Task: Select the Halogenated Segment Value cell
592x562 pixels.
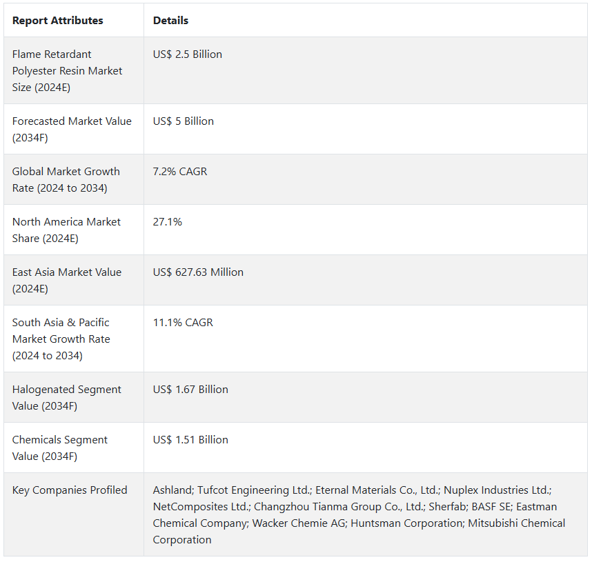Action: click(67, 397)
